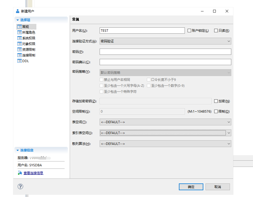The width and height of the screenshot is (253, 197).
Task: Collapse the 选择项 panel header
Action: (18, 20)
